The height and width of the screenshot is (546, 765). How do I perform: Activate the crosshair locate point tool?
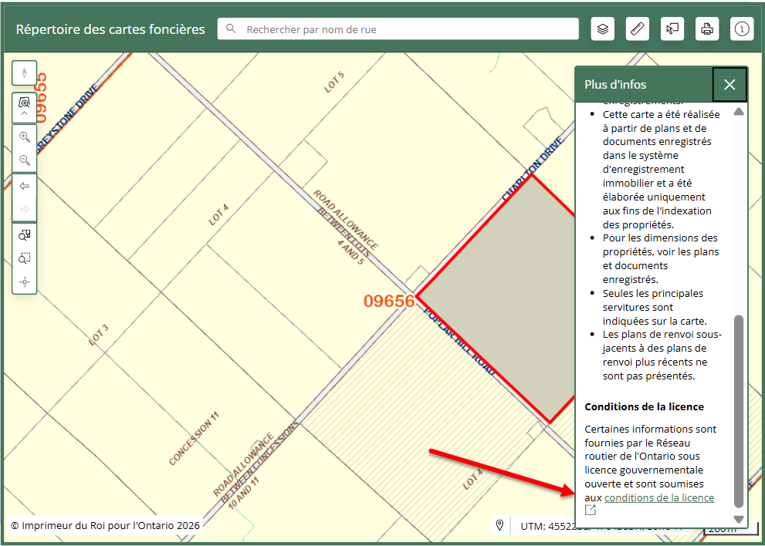coord(25,282)
